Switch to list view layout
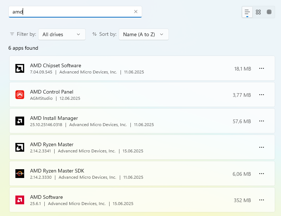Image resolution: width=281 pixels, height=216 pixels. pyautogui.click(x=247, y=12)
